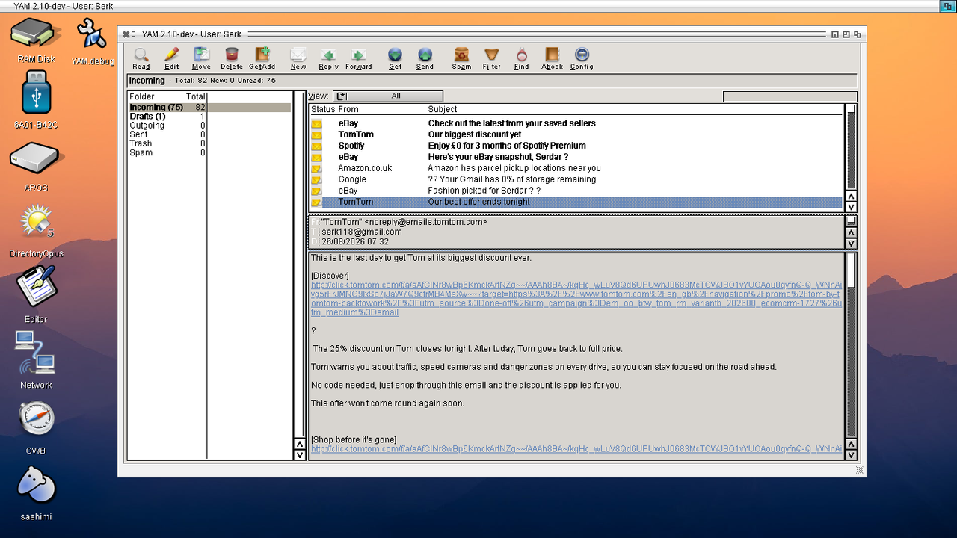
Task: Reply to the selected email
Action: pos(328,58)
